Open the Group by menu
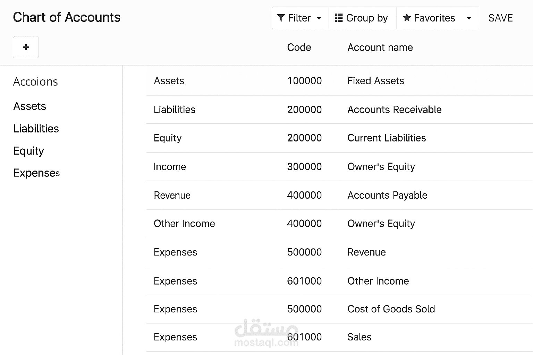 point(362,18)
